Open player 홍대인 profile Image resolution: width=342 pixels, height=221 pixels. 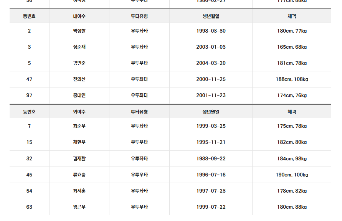[x=79, y=96]
